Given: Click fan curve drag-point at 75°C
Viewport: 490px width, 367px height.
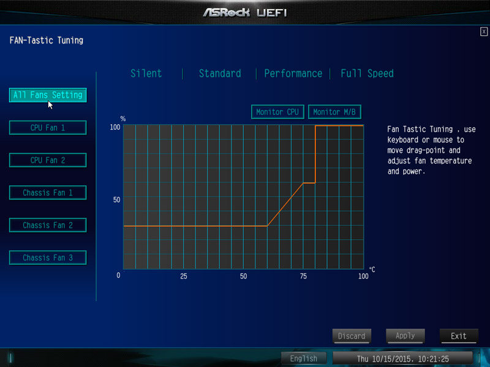Looking at the screenshot, I should click(x=303, y=183).
